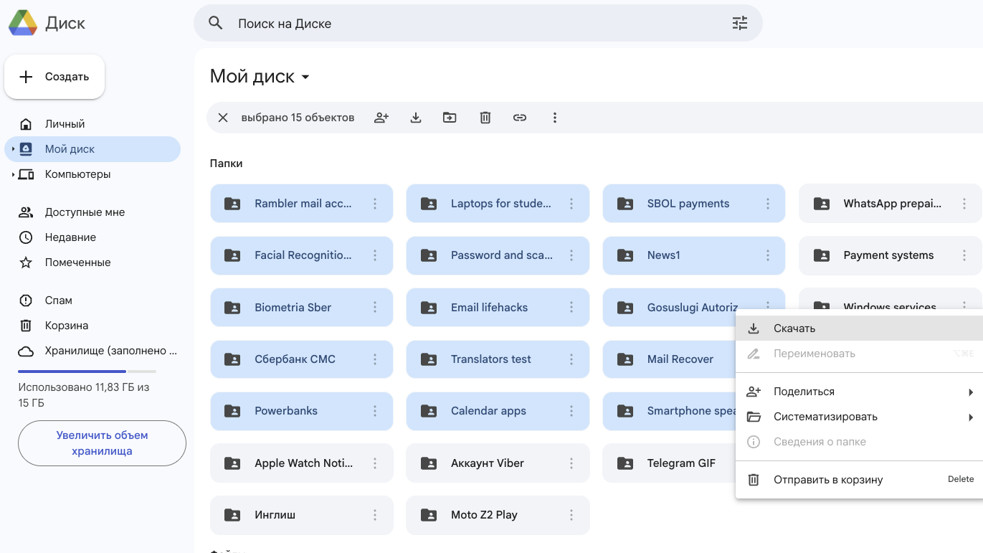Screen dimensions: 983x553
Task: Open more options for News1 folder
Action: click(x=768, y=255)
